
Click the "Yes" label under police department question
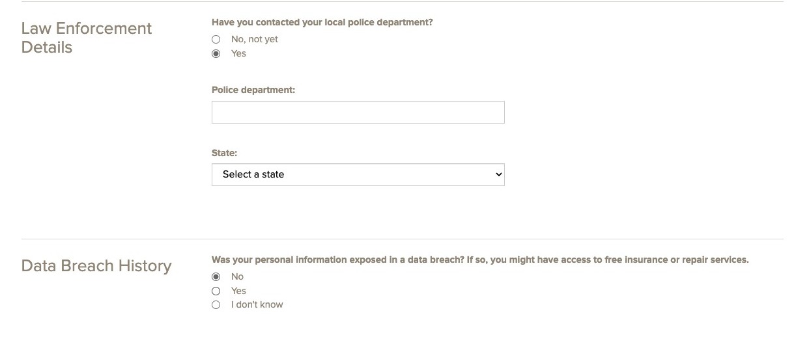pyautogui.click(x=238, y=54)
